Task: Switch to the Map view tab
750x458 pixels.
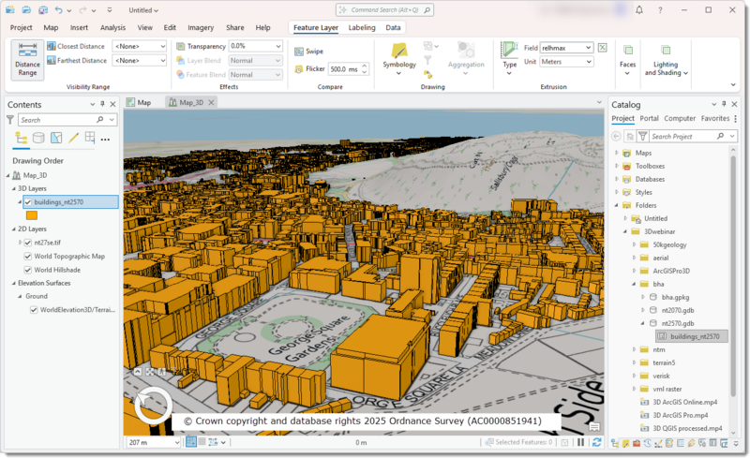Action: (139, 102)
